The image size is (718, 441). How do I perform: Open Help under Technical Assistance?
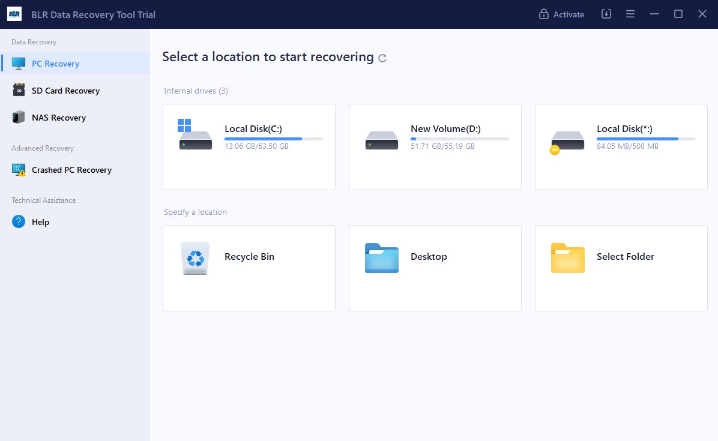coord(75,222)
